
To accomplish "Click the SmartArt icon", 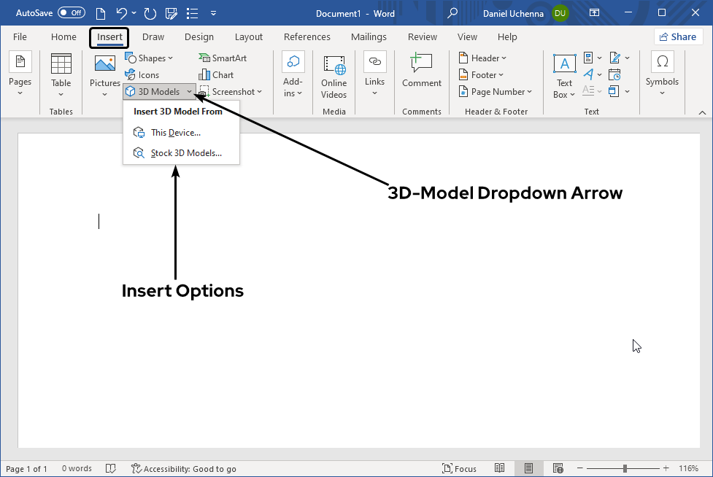I will pyautogui.click(x=223, y=58).
